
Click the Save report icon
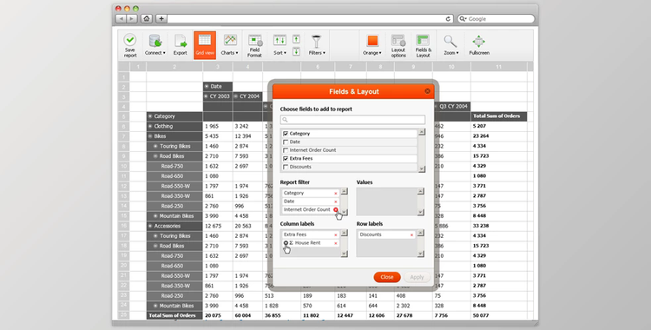pyautogui.click(x=130, y=45)
